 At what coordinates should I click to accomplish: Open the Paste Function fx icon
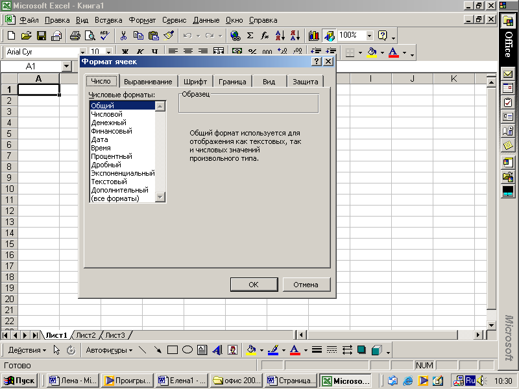[x=265, y=36]
